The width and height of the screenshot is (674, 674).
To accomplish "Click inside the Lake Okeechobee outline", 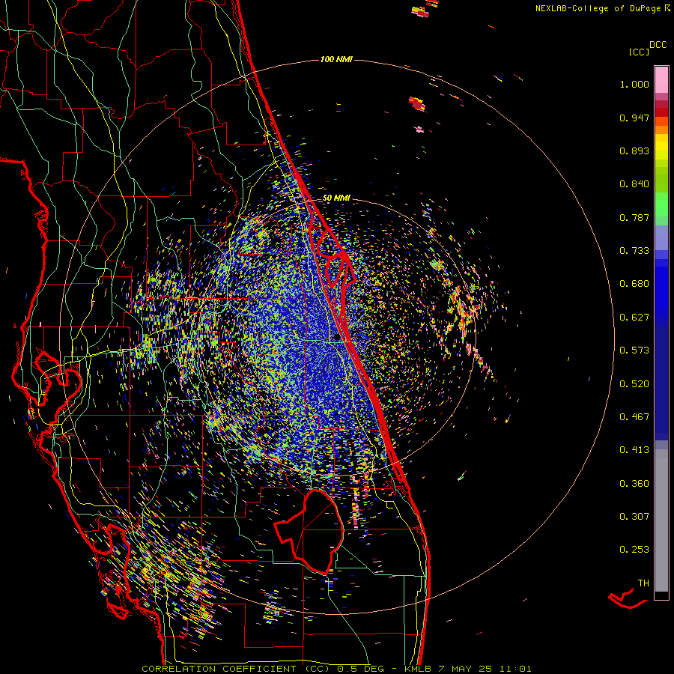I will click(x=317, y=533).
